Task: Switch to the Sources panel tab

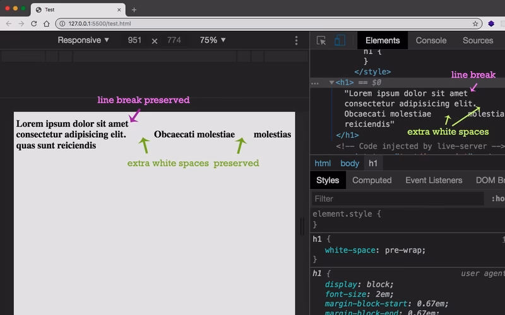Action: (x=478, y=40)
